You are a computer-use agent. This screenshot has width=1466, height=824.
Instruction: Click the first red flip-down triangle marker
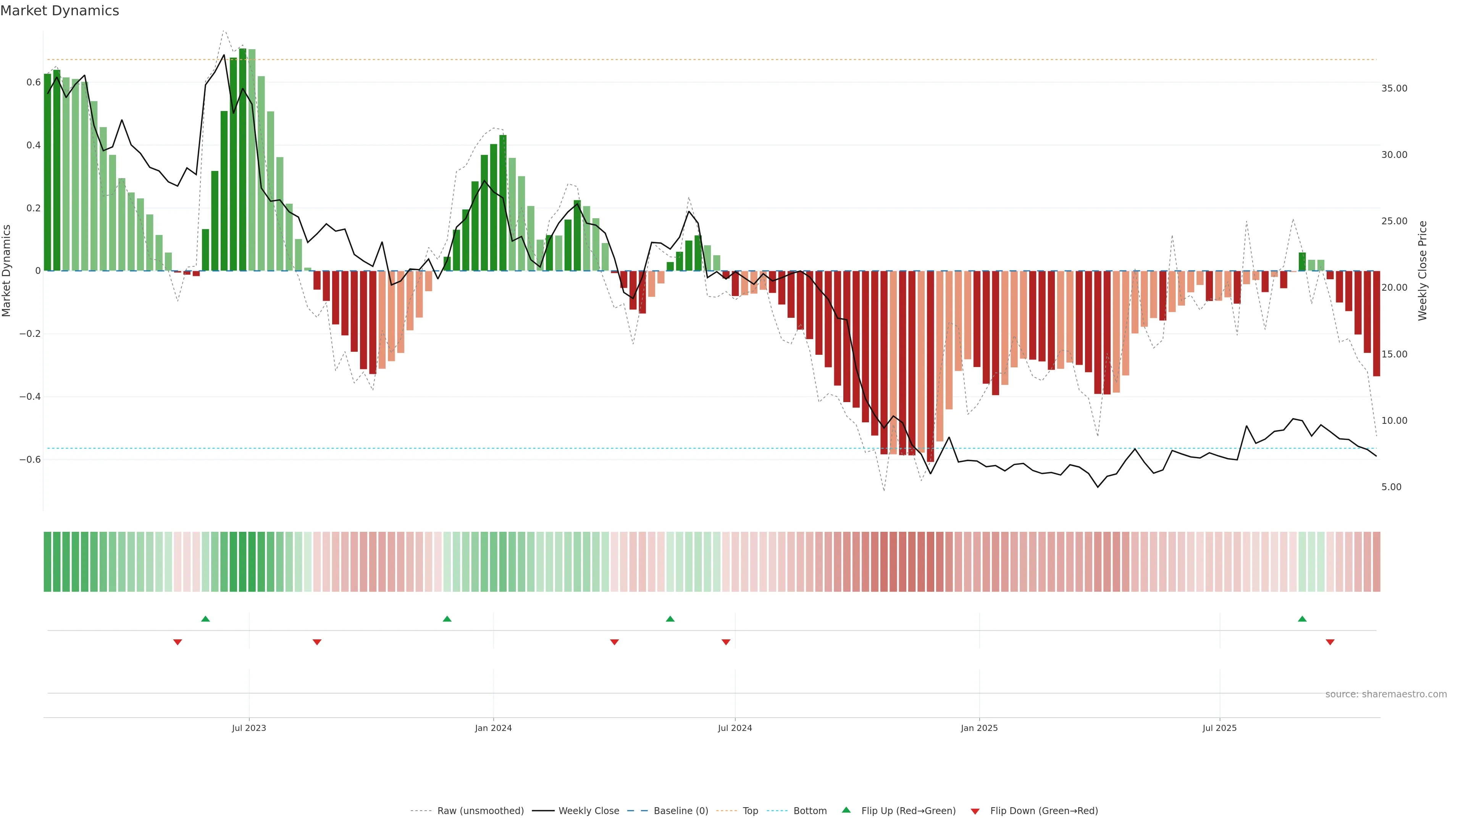178,642
